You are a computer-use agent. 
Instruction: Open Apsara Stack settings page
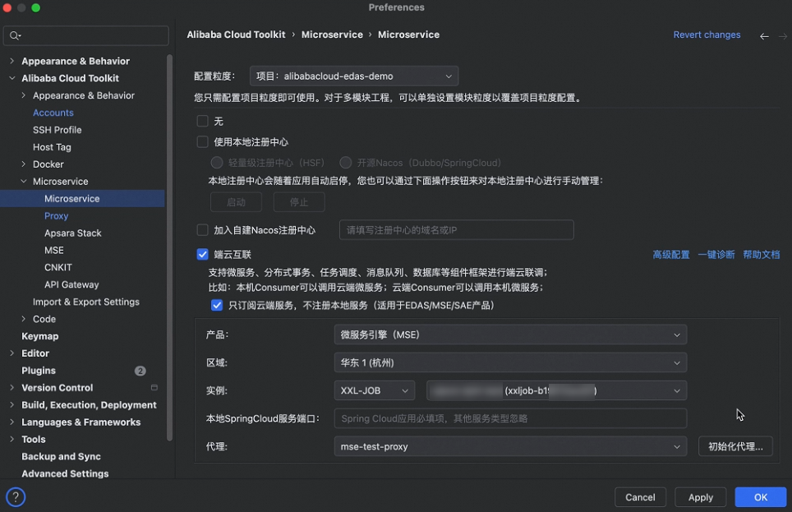point(73,233)
